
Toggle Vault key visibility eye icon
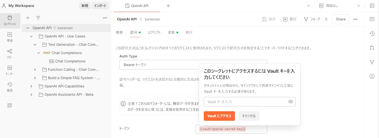[x=291, y=102]
